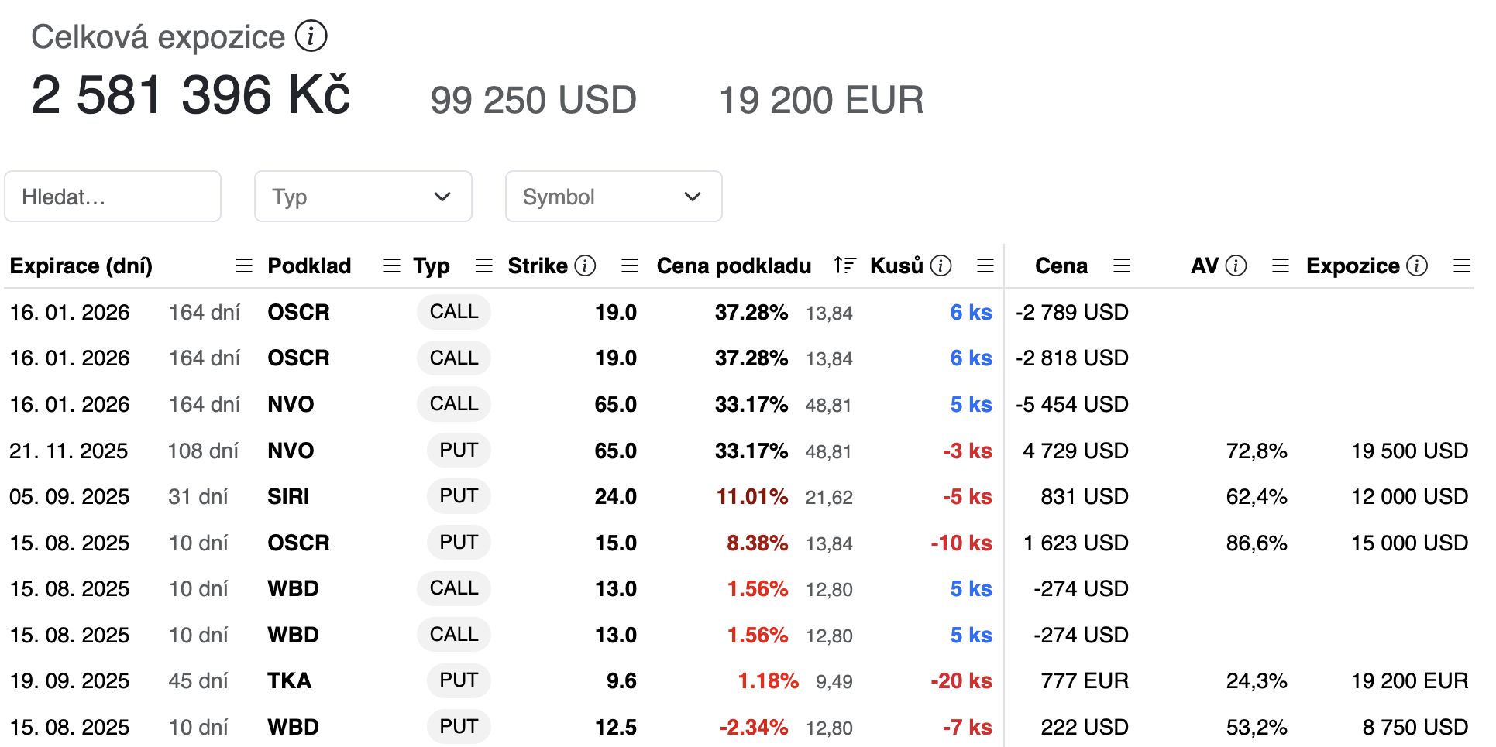Click price "-2 789 USD"

1072,312
